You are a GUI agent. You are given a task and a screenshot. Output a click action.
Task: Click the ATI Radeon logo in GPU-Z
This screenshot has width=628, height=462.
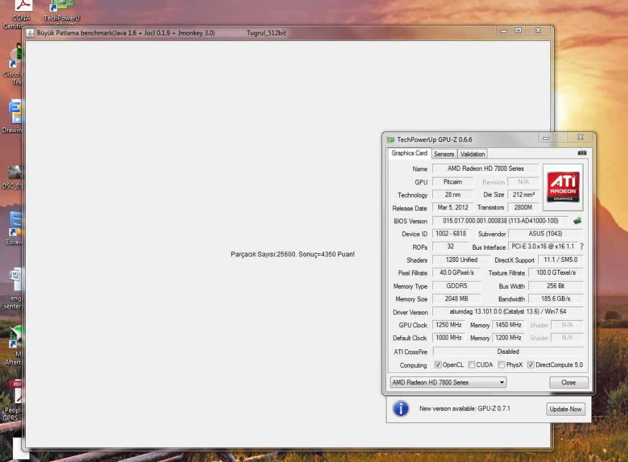563,187
